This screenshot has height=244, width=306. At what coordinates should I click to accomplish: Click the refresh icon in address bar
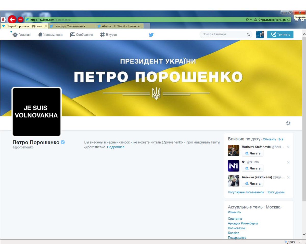coord(288,20)
